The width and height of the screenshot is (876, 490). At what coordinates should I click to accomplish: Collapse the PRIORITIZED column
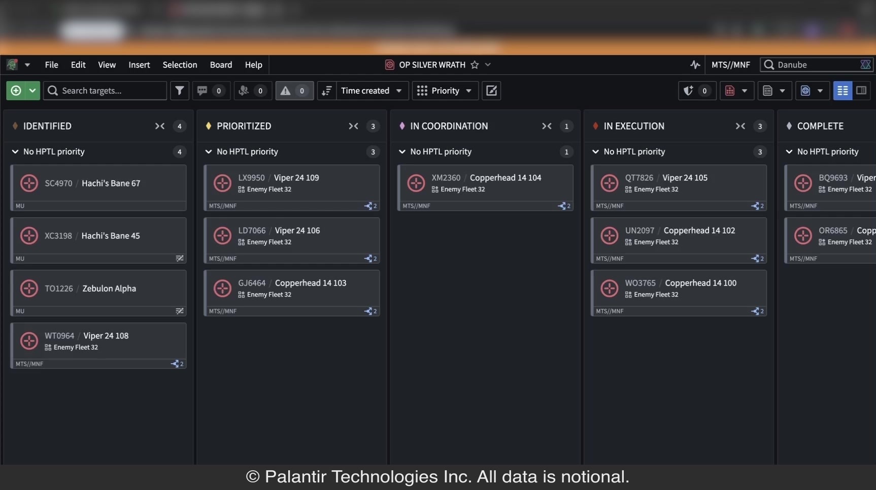[x=353, y=126]
